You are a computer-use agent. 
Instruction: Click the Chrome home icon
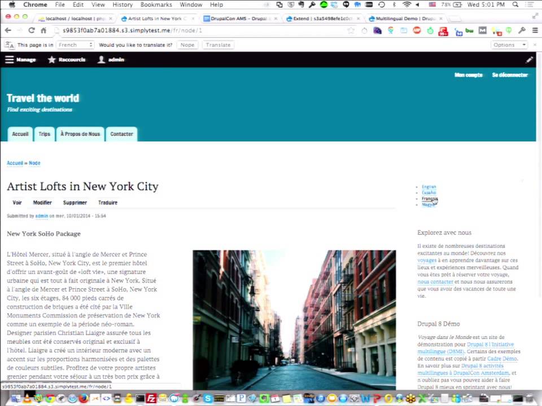click(43, 30)
